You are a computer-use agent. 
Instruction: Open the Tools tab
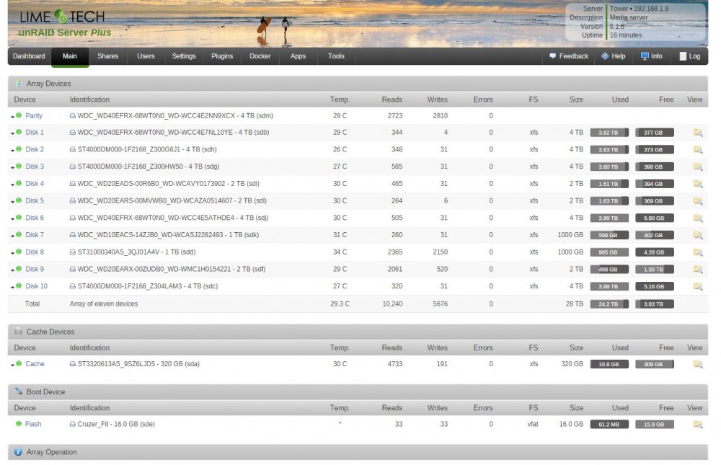pos(336,56)
